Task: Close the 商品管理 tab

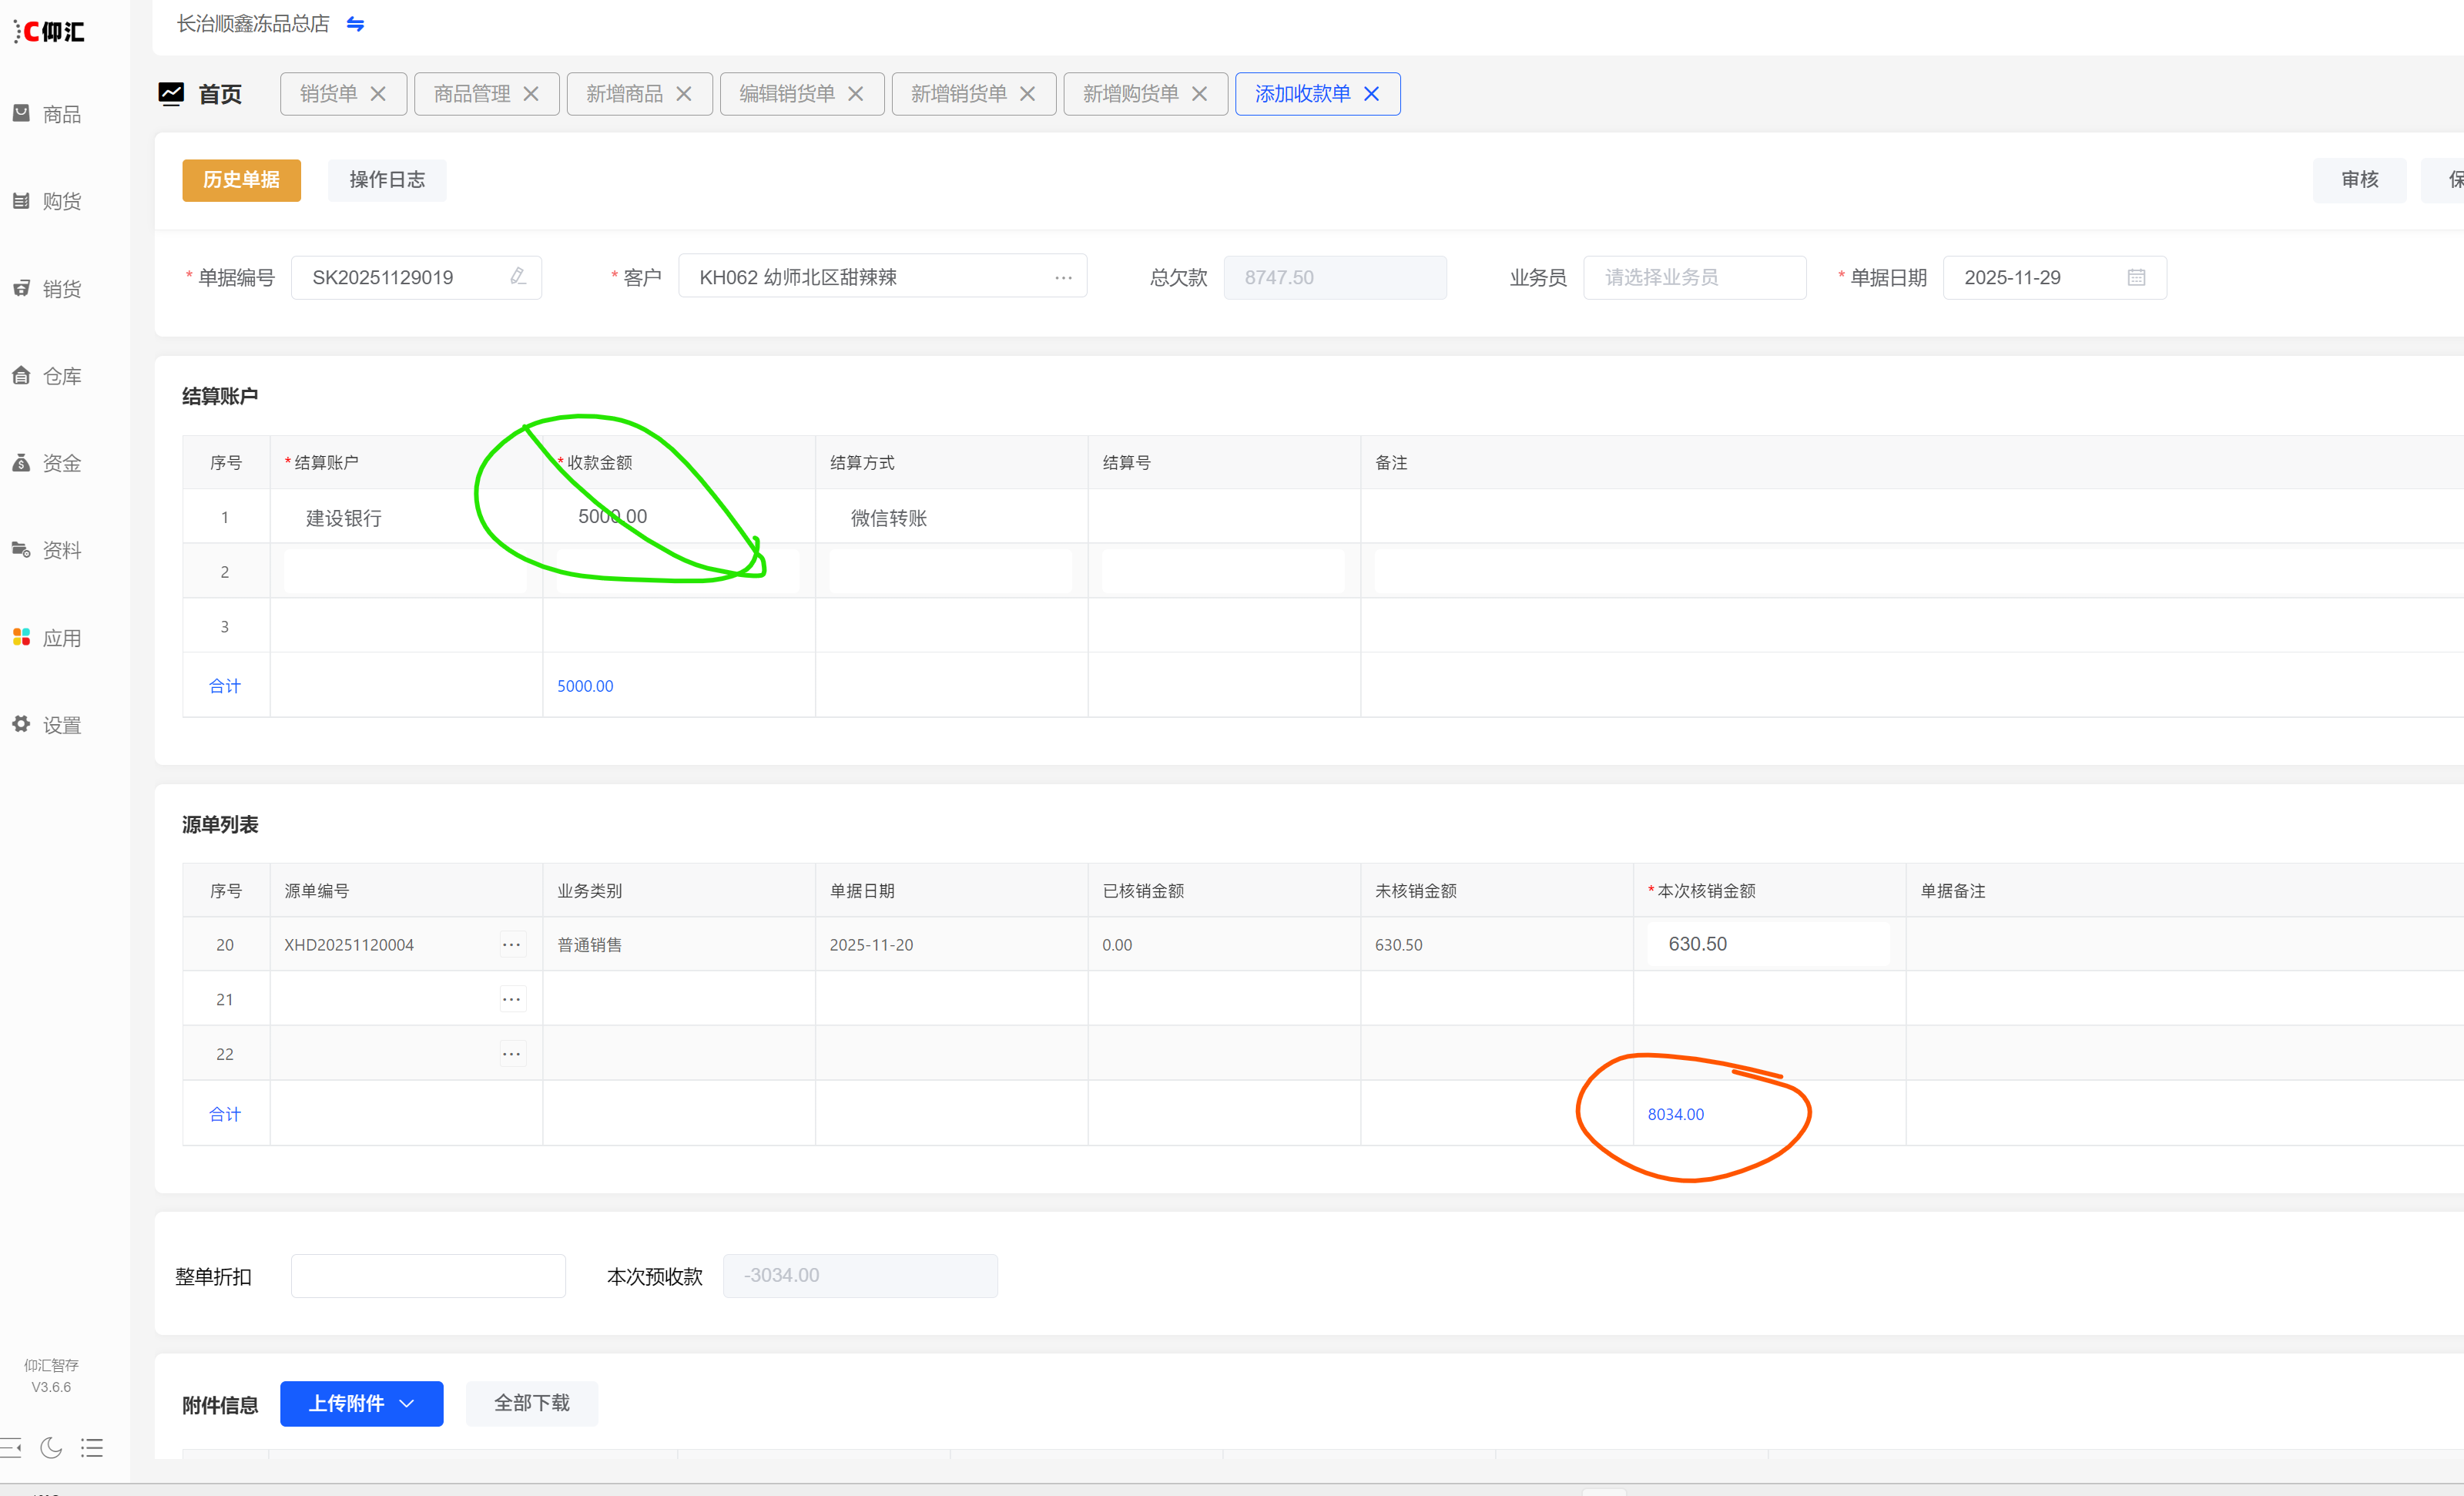Action: 531,94
